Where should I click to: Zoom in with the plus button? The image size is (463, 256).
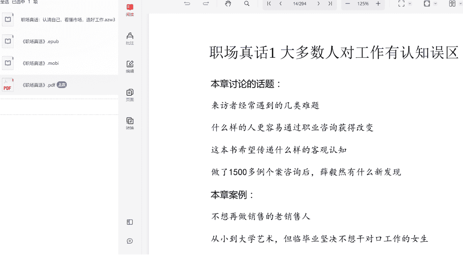378,4
